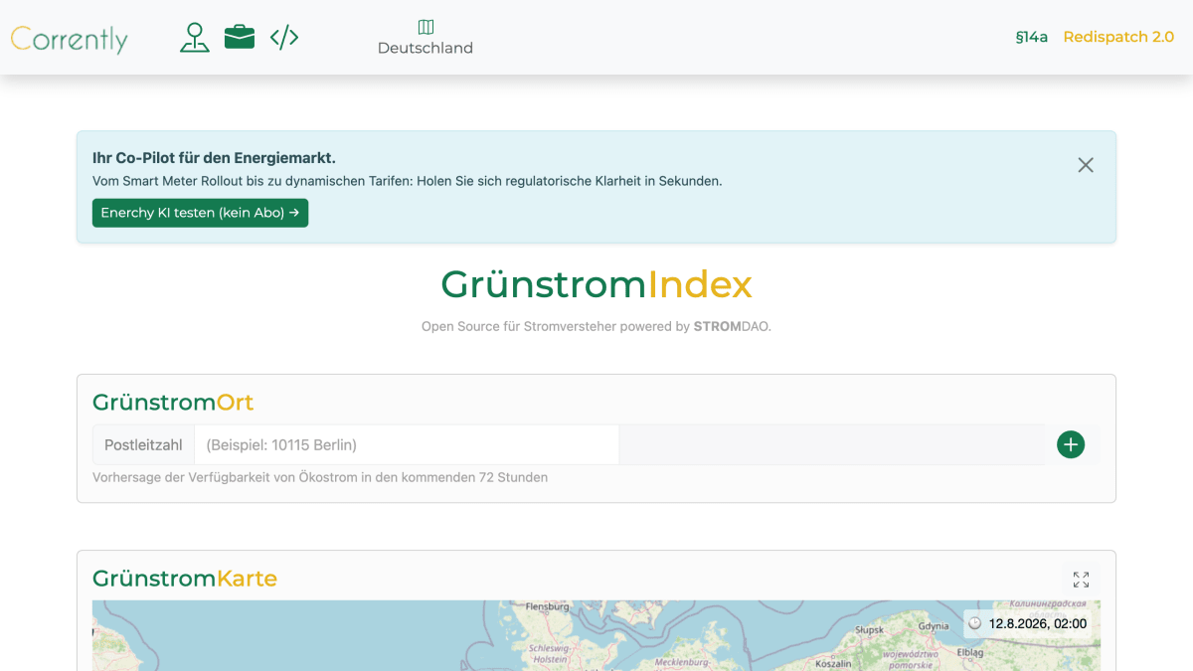Expand the GrünstromKarte to fullscreen
This screenshot has height=671, width=1193.
pos(1081,580)
